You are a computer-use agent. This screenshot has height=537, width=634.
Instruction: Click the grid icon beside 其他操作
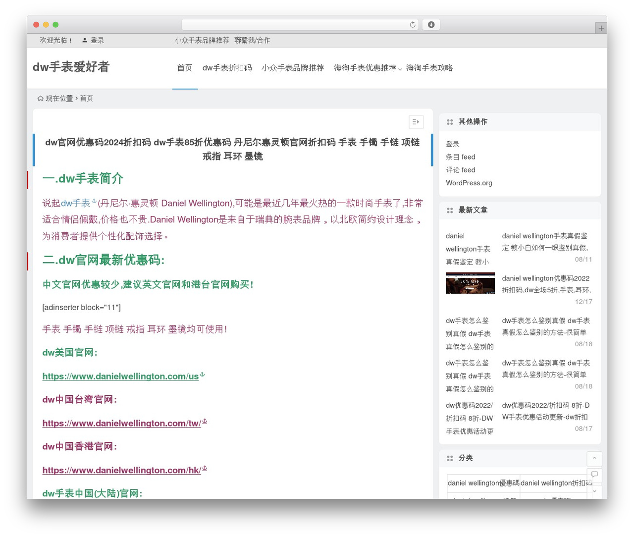click(450, 122)
